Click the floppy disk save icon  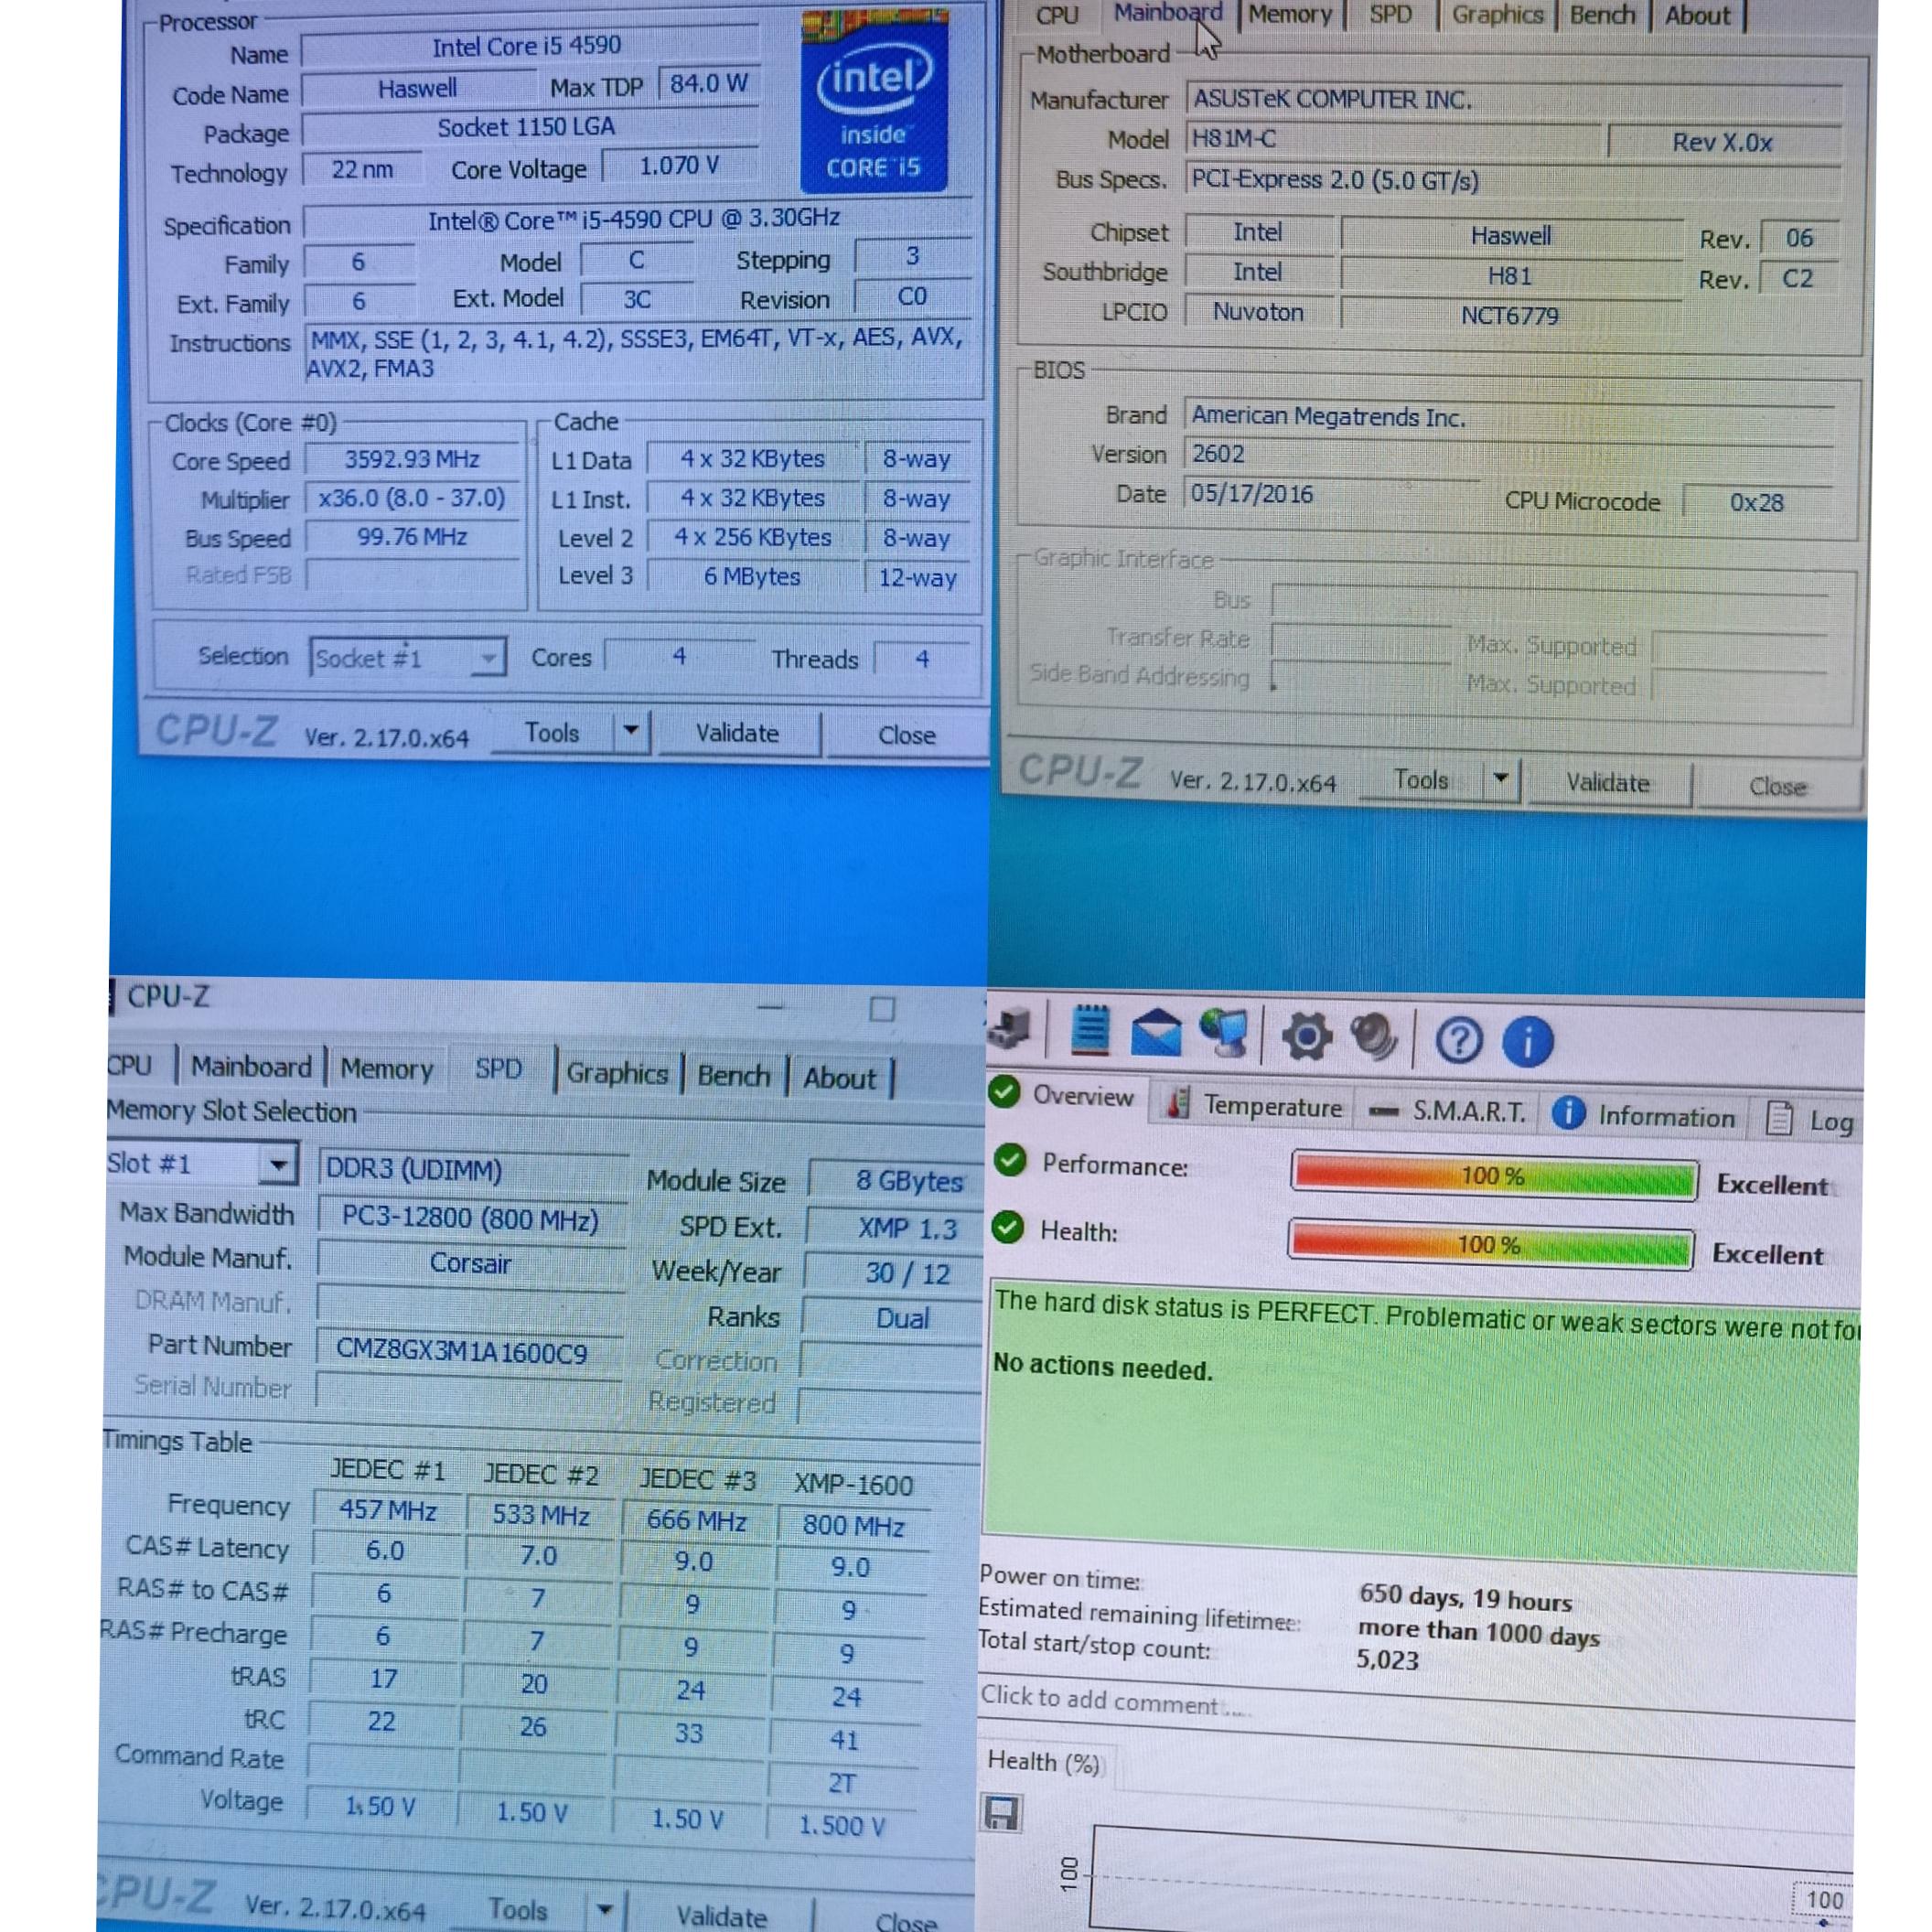[x=1002, y=1813]
